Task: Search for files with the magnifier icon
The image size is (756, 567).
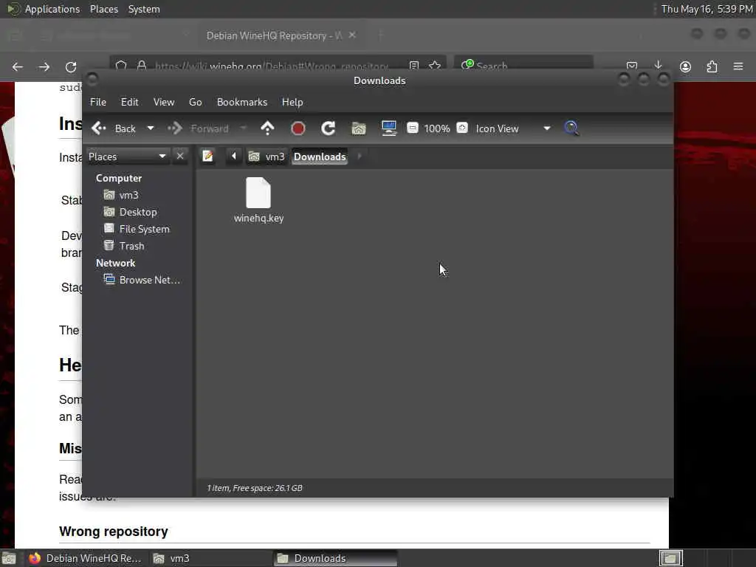Action: 571,128
